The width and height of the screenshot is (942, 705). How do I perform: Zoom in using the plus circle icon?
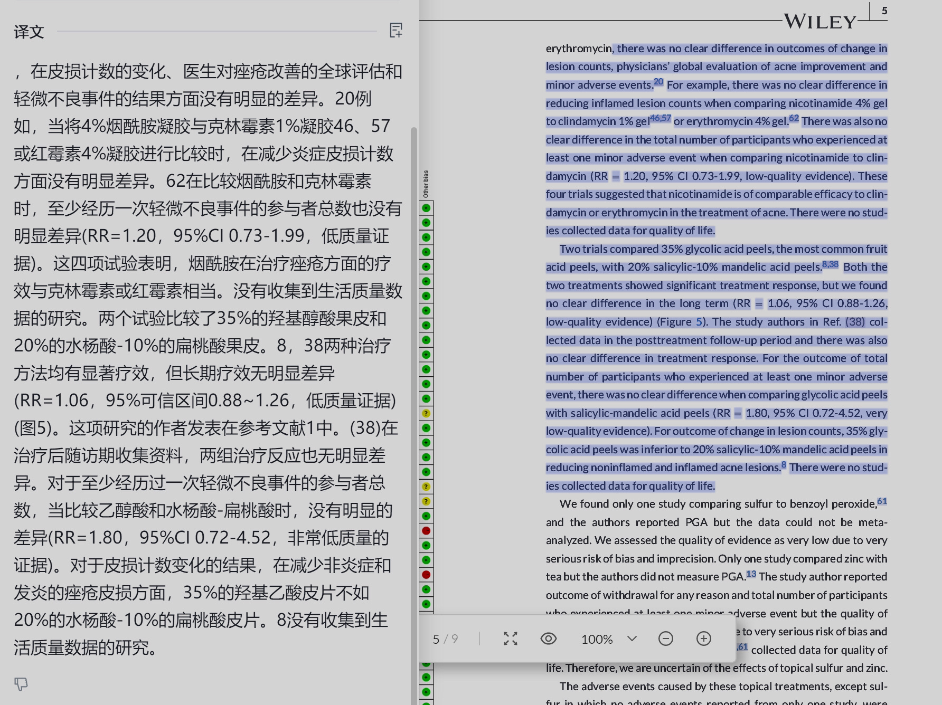pyautogui.click(x=704, y=639)
